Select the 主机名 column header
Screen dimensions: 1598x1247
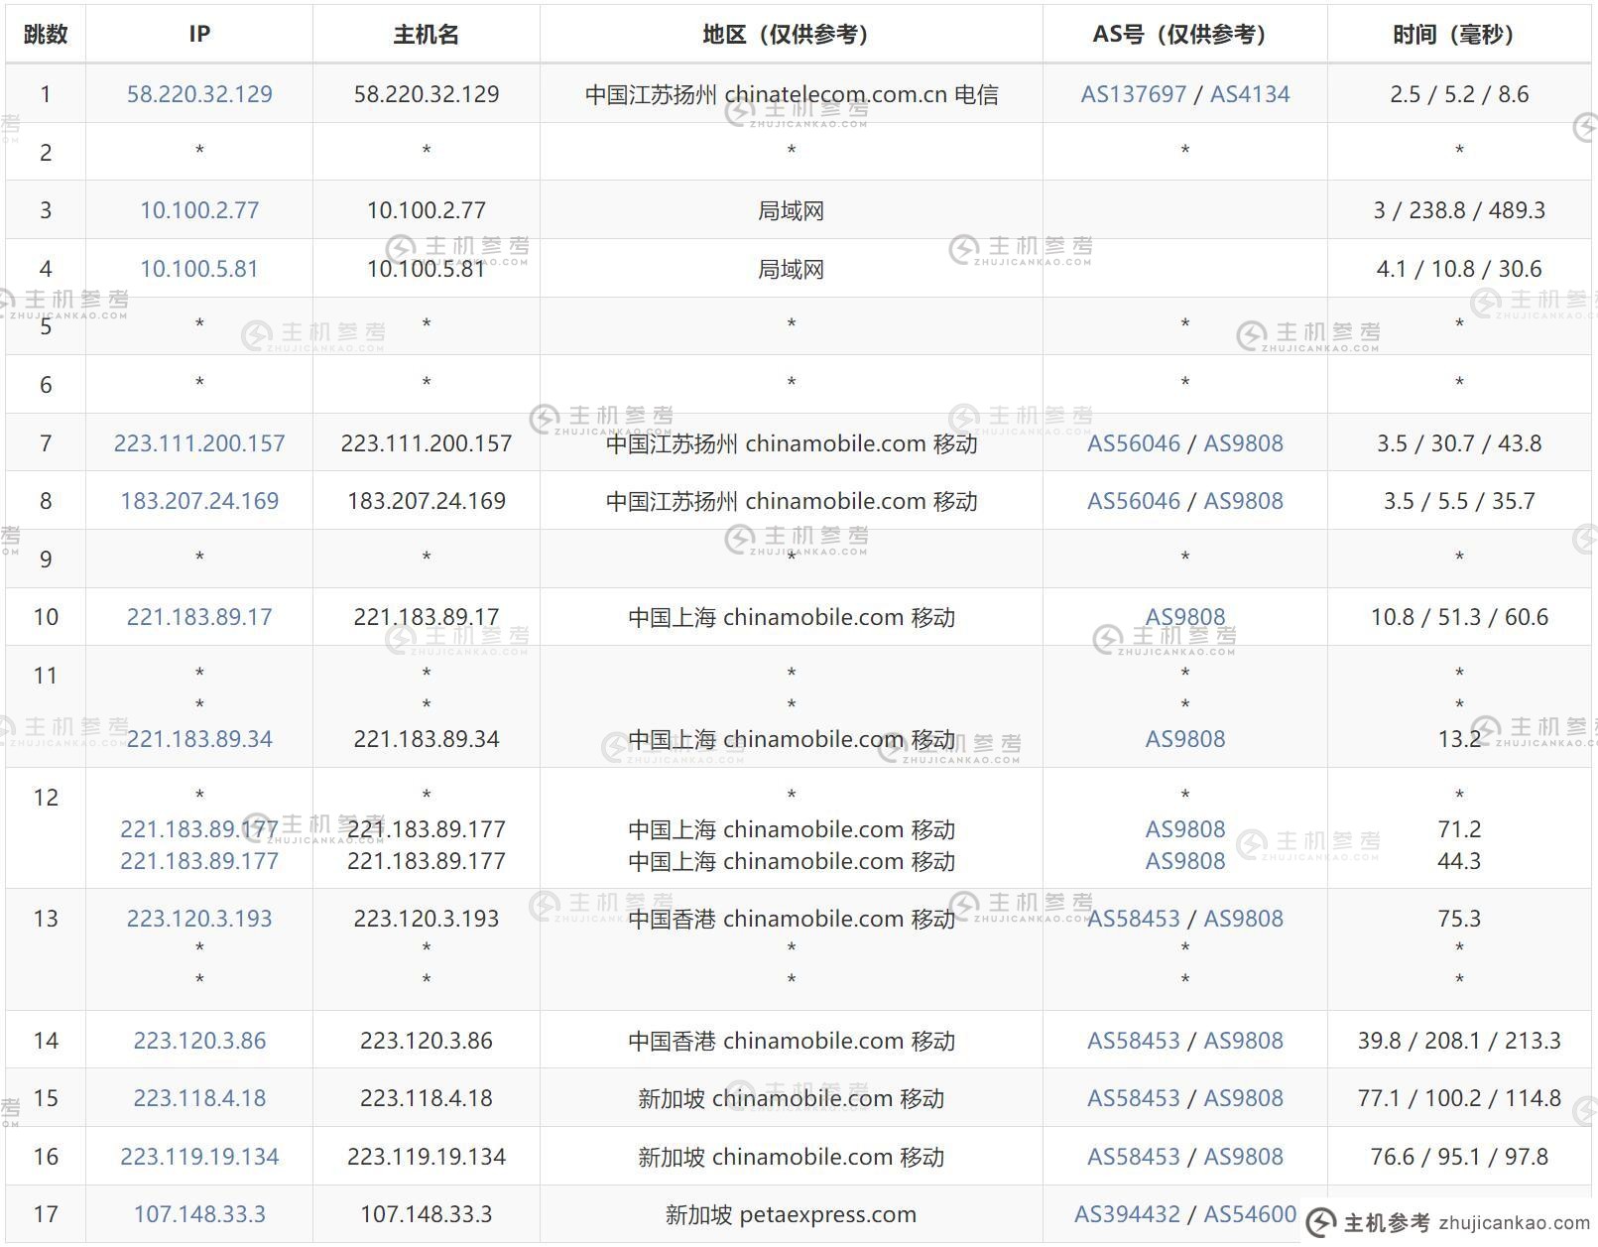point(427,34)
